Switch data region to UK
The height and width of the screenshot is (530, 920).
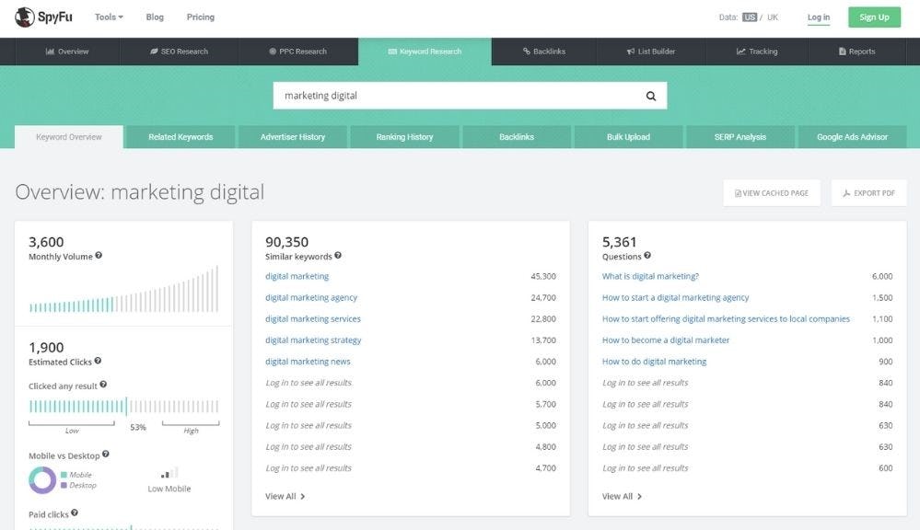[x=773, y=17]
